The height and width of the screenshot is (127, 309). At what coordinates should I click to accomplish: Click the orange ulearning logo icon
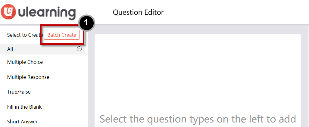pyautogui.click(x=8, y=12)
